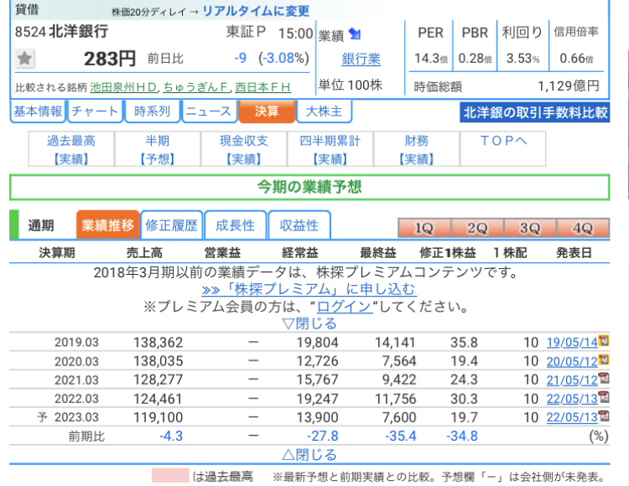Viewport: 629px width, 486px height.
Task: Click the 発表日 column header
Action: [574, 253]
